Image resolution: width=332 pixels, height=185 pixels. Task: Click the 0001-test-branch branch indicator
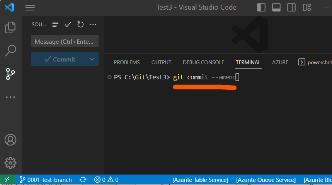pos(46,180)
